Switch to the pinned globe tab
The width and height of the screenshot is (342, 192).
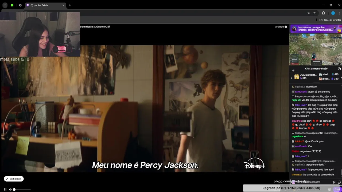(20, 5)
